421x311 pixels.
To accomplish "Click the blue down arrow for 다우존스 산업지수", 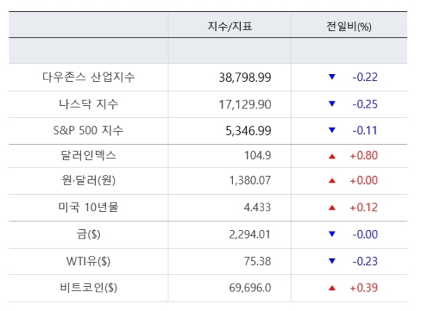I will [x=332, y=77].
